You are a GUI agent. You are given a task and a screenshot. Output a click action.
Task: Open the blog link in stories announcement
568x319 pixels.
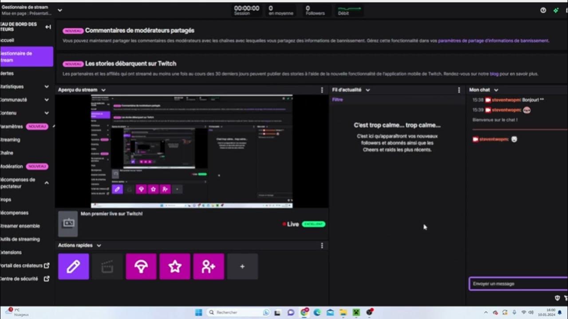pyautogui.click(x=494, y=74)
